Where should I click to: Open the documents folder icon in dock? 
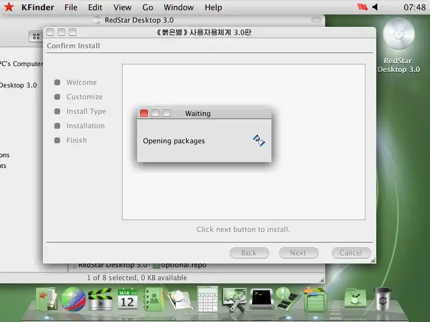pos(46,299)
